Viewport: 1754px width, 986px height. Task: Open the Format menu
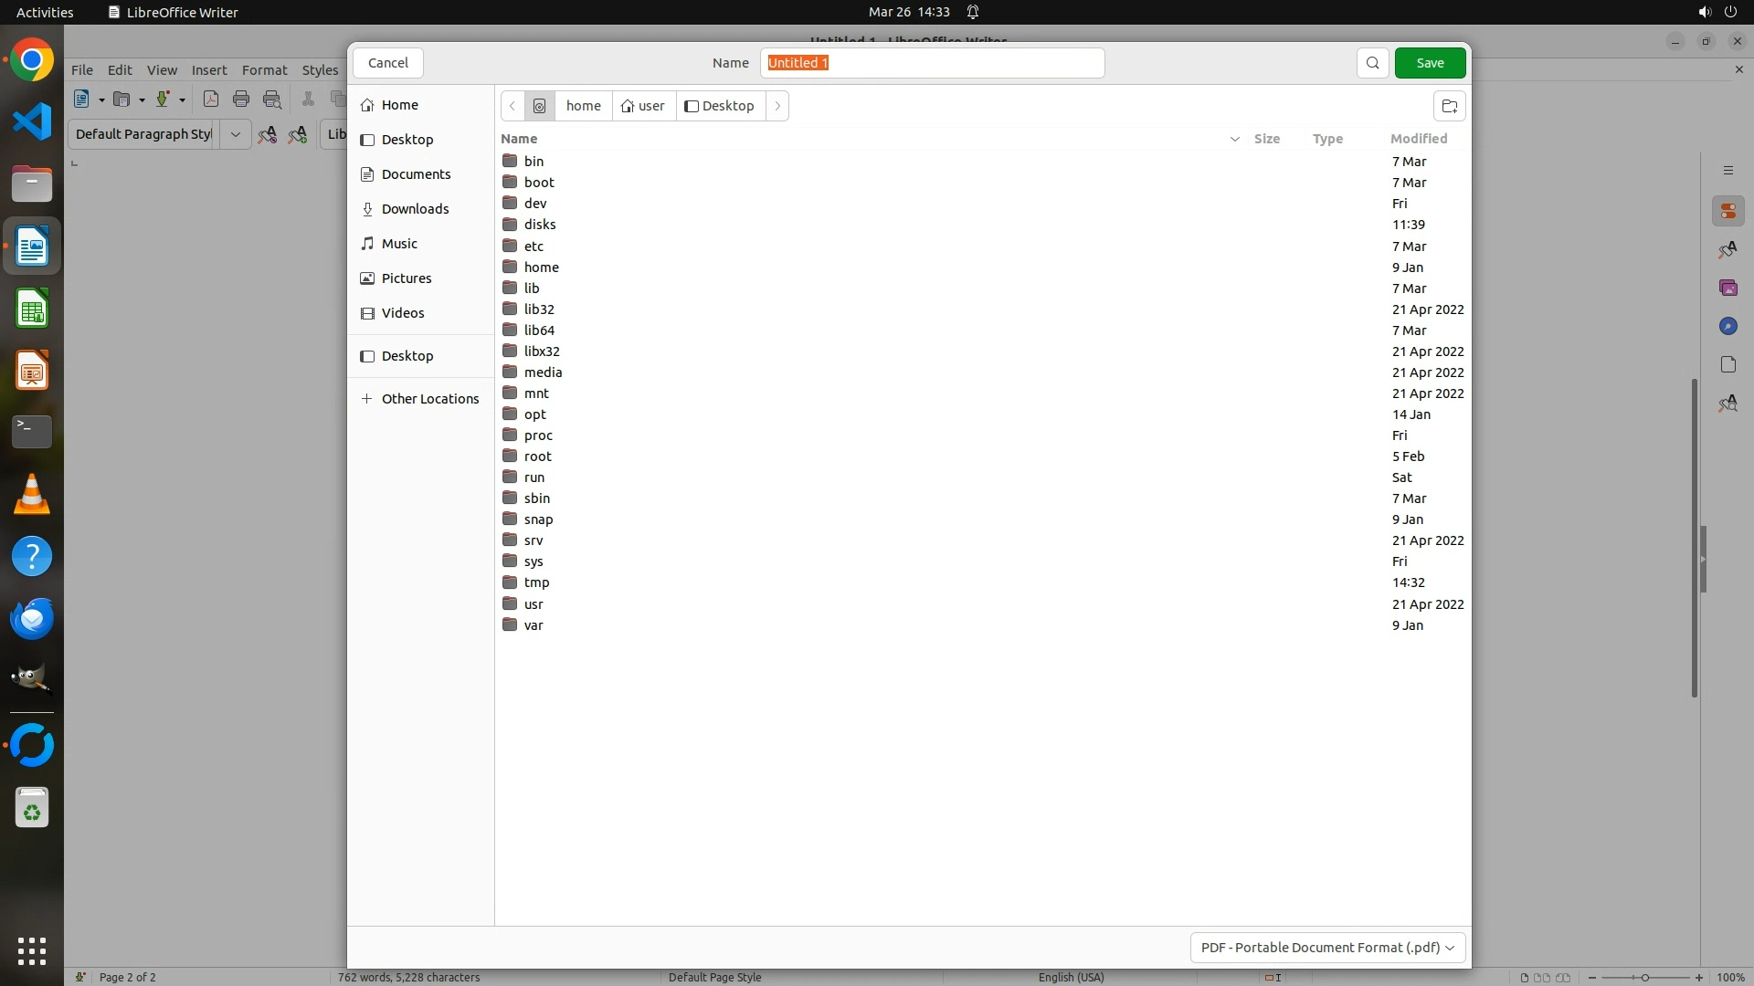click(264, 70)
